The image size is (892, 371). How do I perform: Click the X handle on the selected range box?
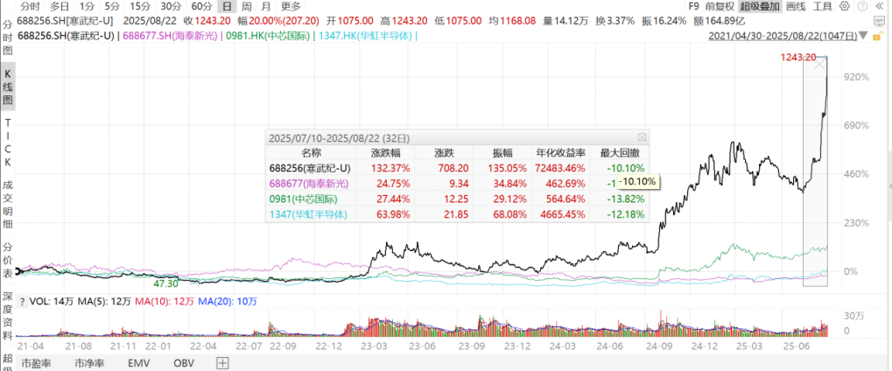[819, 65]
